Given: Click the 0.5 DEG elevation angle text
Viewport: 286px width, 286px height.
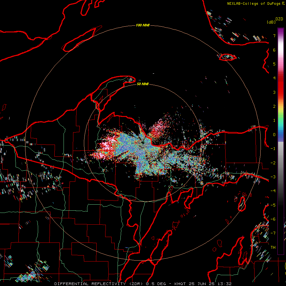Looking at the screenshot, I should click(x=156, y=284).
